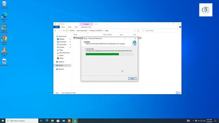This screenshot has height=123, width=219.
Task: Switch to the Home ribbon tab
Action: pyautogui.click(x=63, y=27)
